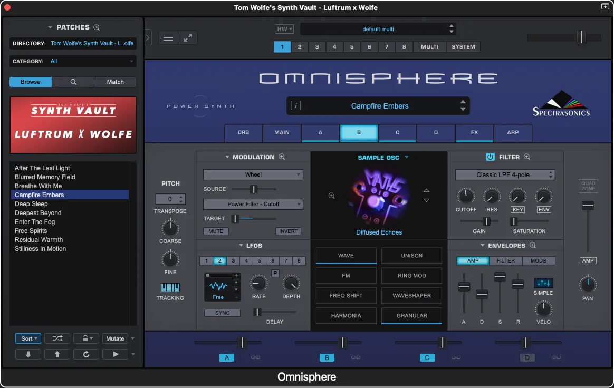Click the soundsource zoom magnifier icon
The width and height of the screenshot is (614, 388).
pyautogui.click(x=332, y=196)
